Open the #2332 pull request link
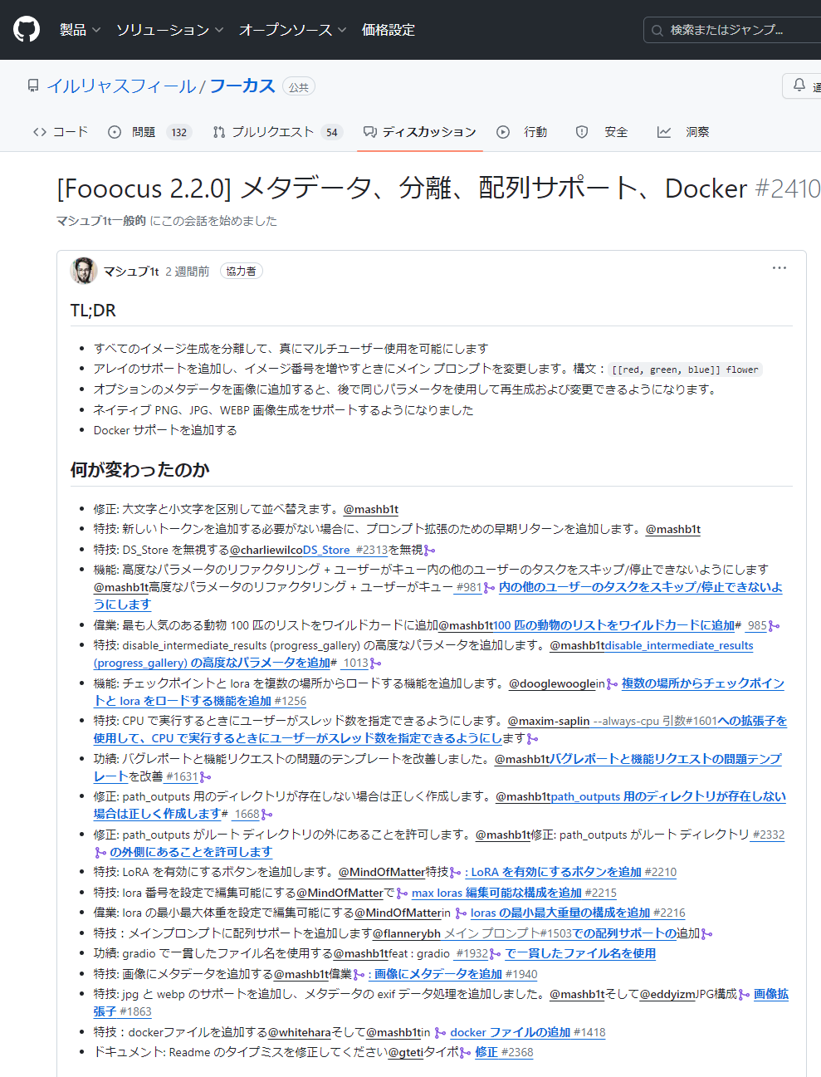Image resolution: width=821 pixels, height=1077 pixels. [768, 835]
